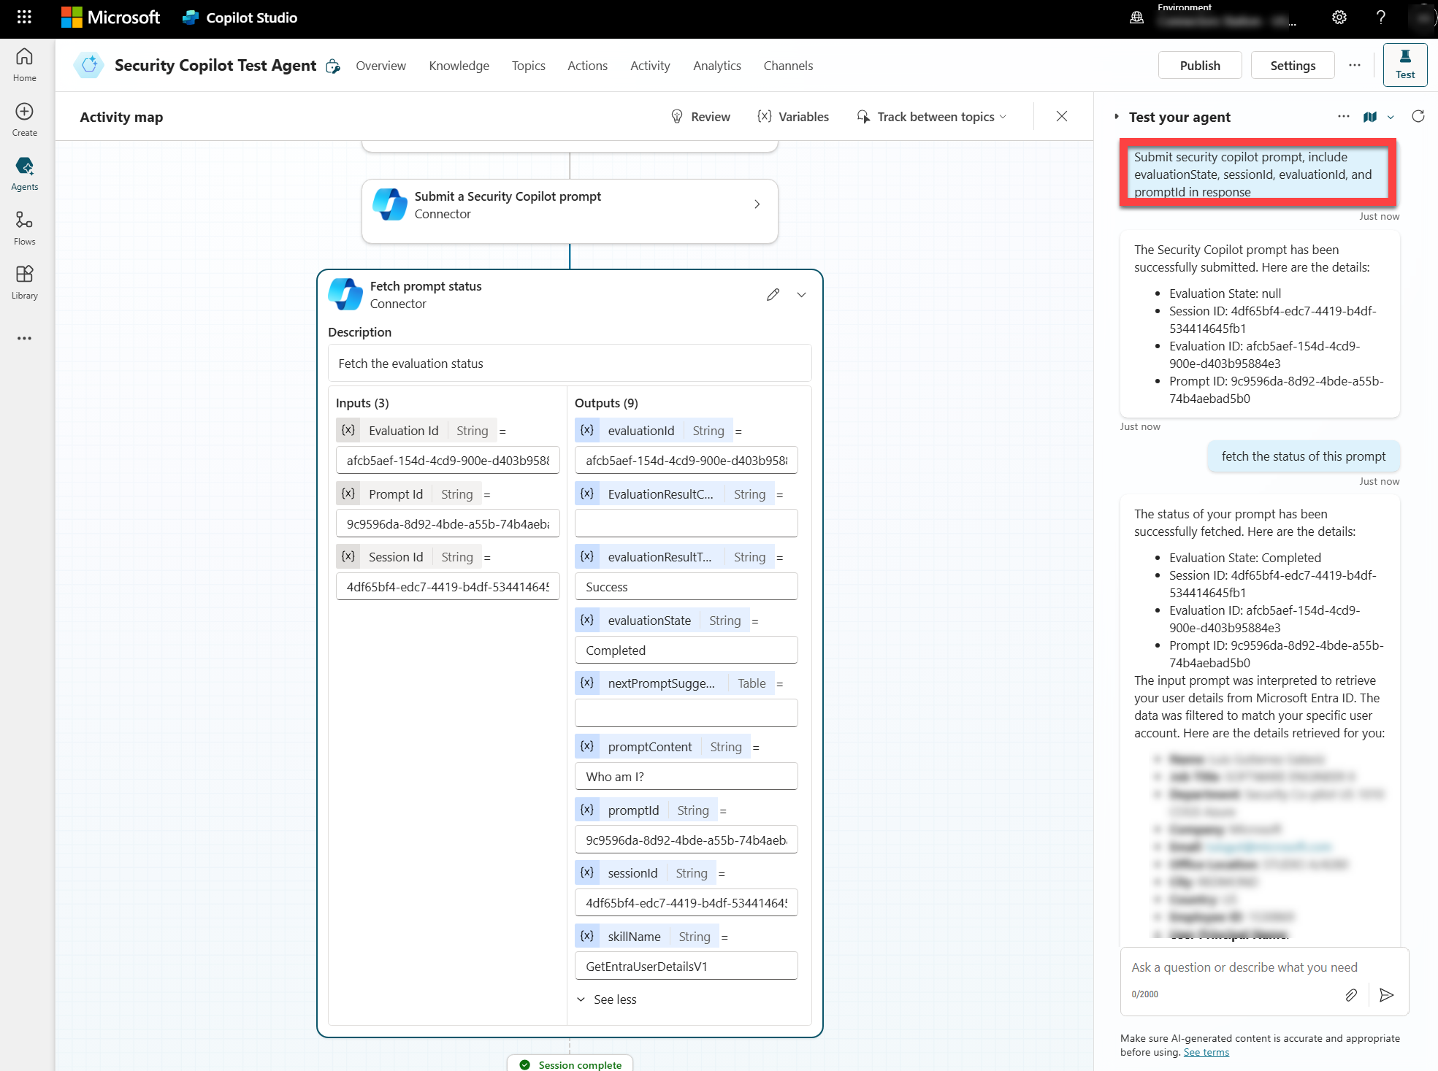Image resolution: width=1438 pixels, height=1071 pixels.
Task: Expand Track between topics dropdown
Action: [x=935, y=117]
